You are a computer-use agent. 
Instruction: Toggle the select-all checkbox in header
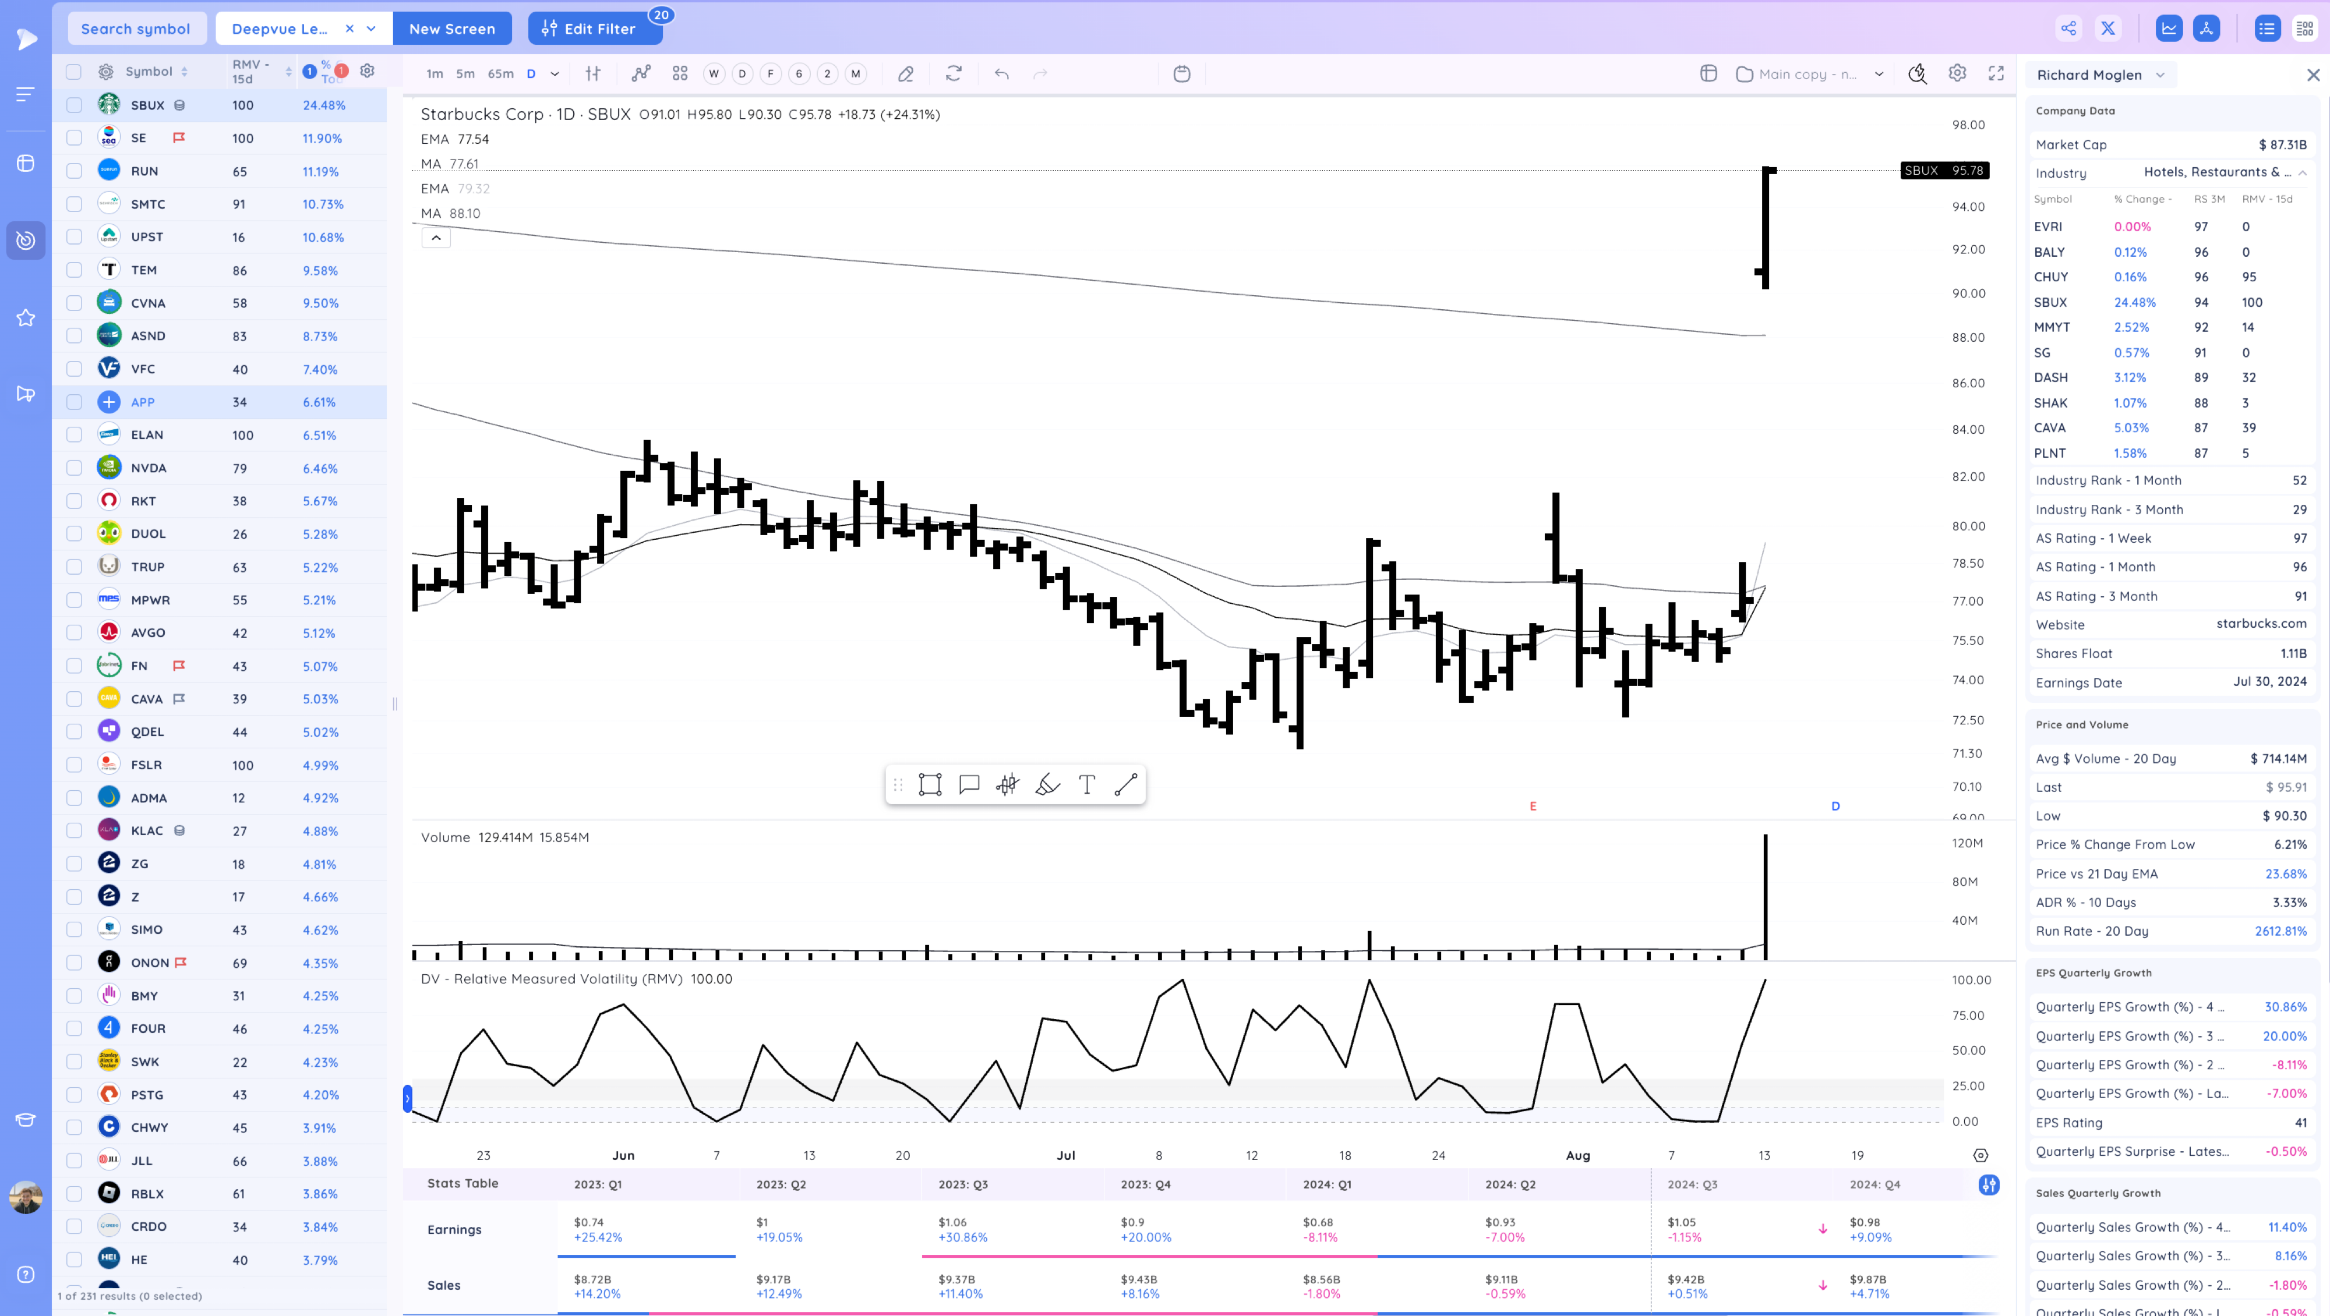tap(74, 72)
